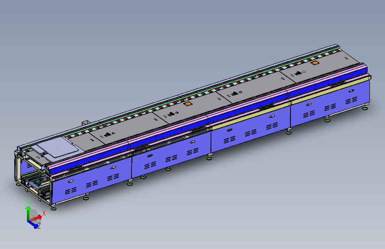This screenshot has height=249, width=385.
Task: Select the orange square pad nearest the right end
Action: pos(314,63)
